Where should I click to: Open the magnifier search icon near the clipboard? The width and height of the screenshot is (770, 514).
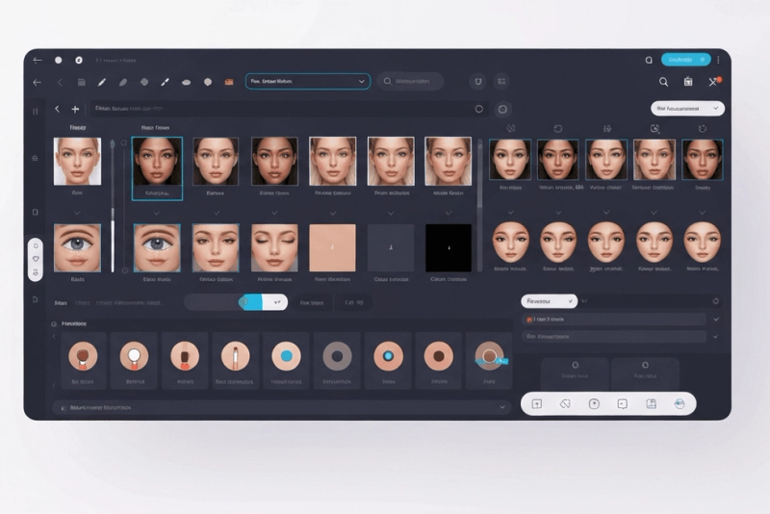coord(663,82)
